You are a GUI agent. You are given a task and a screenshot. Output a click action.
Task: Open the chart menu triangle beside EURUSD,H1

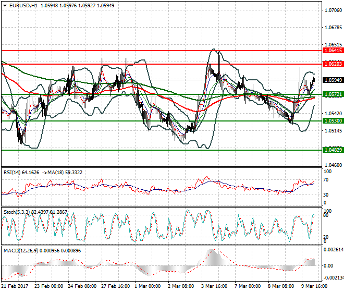[x=5, y=6]
